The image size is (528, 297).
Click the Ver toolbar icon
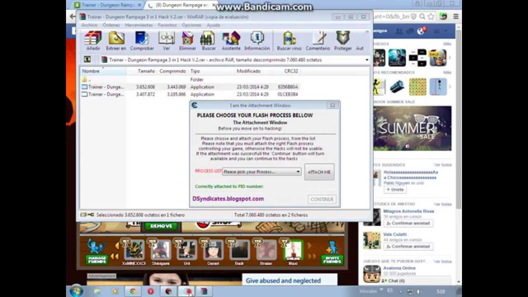pos(166,41)
